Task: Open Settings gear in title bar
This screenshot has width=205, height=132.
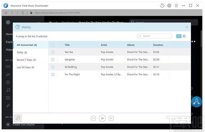Action: click(x=169, y=6)
